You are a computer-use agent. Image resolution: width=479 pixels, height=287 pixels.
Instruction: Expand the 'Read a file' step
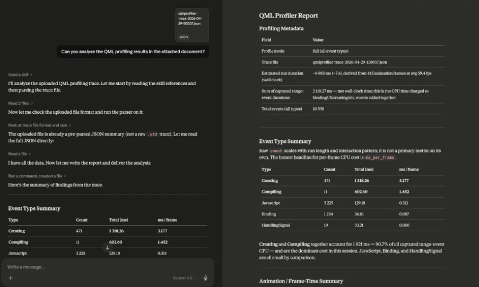[19, 154]
